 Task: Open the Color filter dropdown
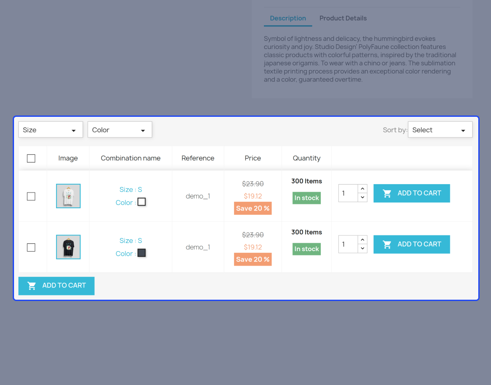tap(120, 129)
